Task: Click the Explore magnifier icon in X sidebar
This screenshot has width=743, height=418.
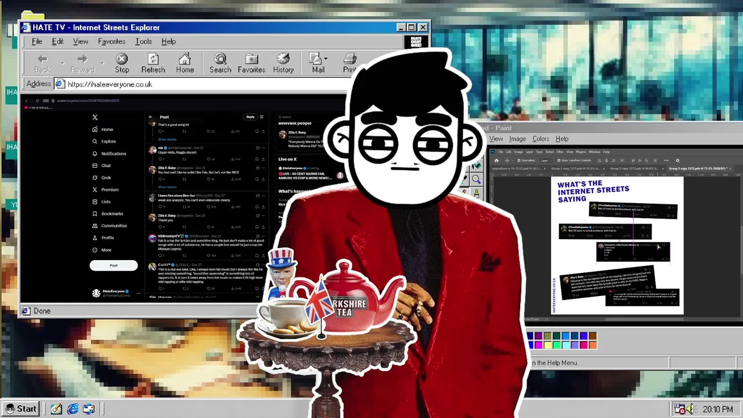Action: [95, 141]
